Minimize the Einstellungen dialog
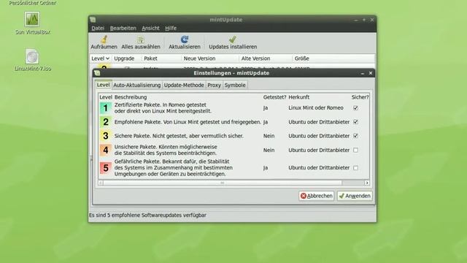This screenshot has height=263, width=467. click(x=363, y=73)
